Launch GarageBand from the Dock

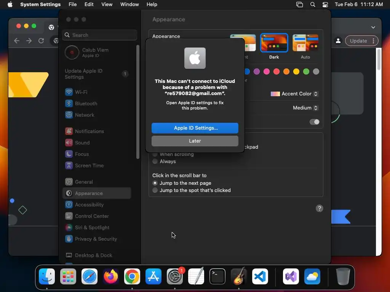[239, 276]
